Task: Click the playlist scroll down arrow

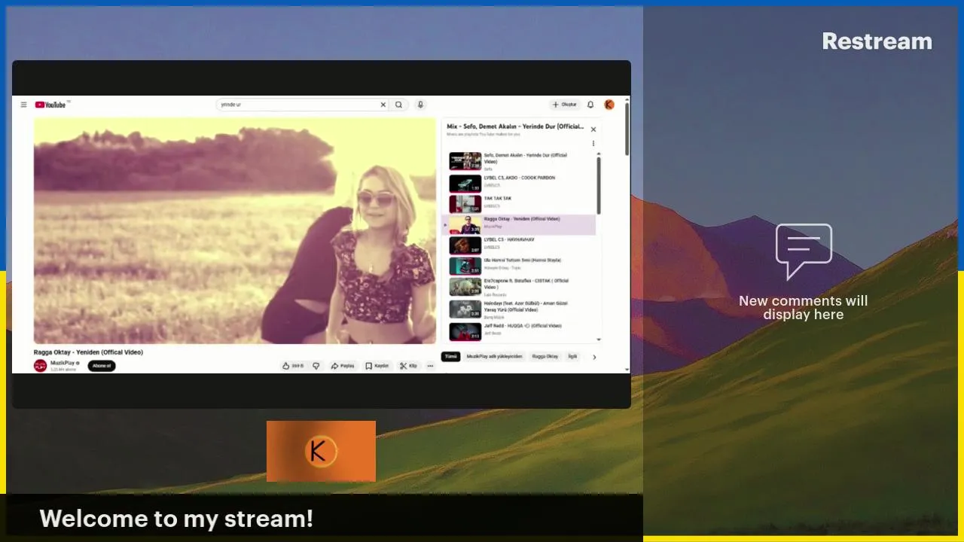Action: pos(599,340)
